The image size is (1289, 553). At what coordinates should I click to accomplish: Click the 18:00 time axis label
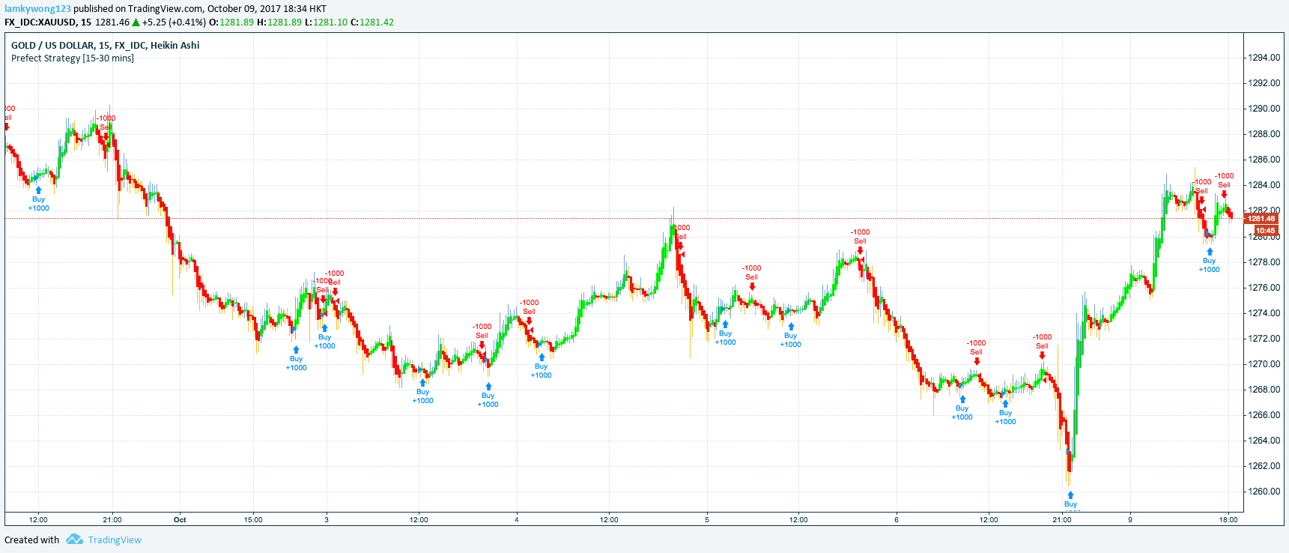[x=1228, y=519]
